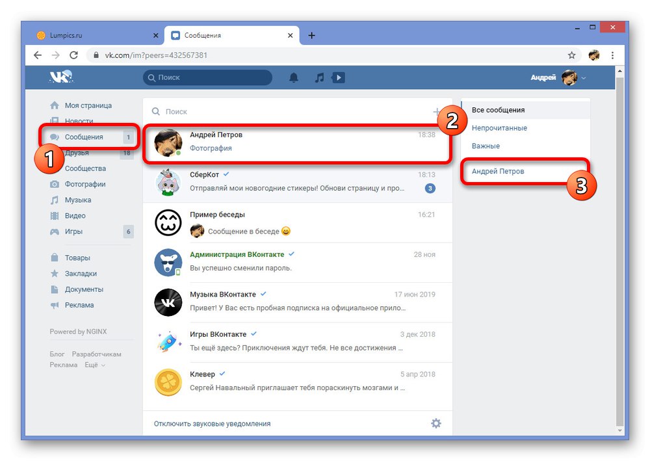Viewport: 650px width, 461px height.
Task: Click the messages settings gear icon
Action: pyautogui.click(x=435, y=423)
